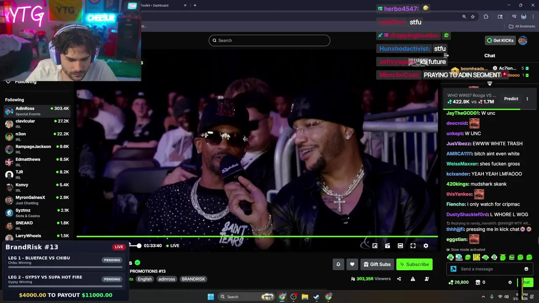Click the Windows taskbar Search box
Image resolution: width=539 pixels, height=303 pixels.
(248, 297)
